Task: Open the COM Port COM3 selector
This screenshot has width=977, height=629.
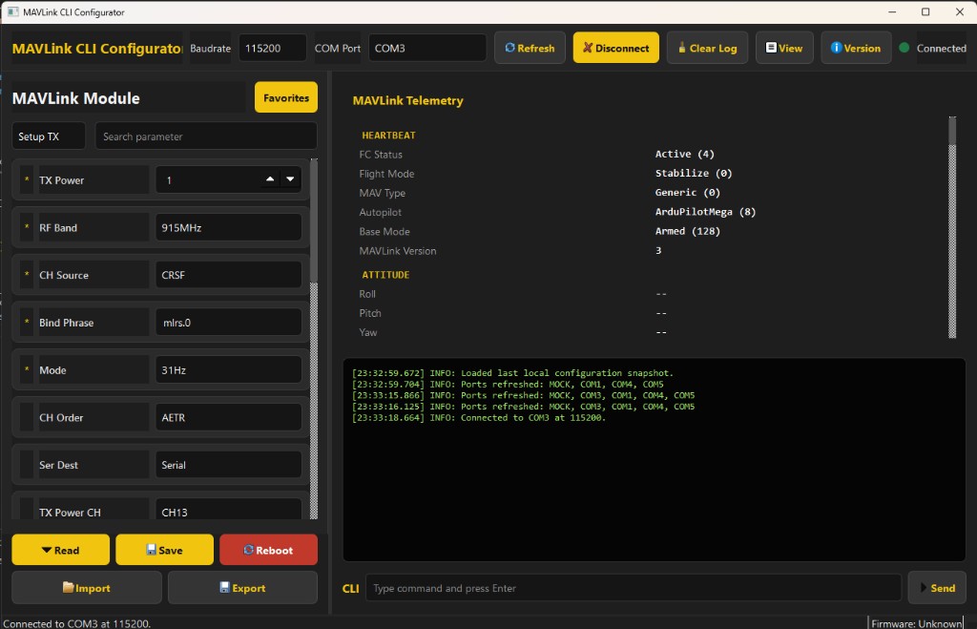Action: pyautogui.click(x=426, y=48)
